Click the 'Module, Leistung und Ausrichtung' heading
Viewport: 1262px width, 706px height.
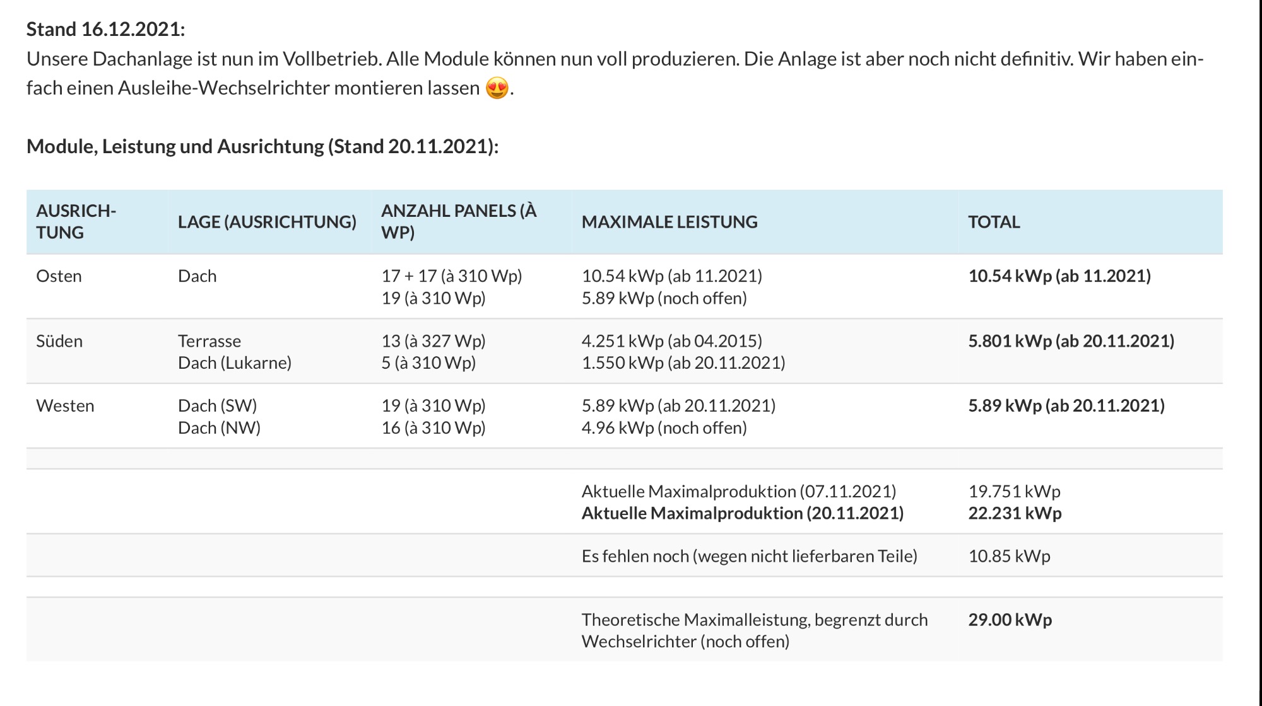tap(262, 146)
